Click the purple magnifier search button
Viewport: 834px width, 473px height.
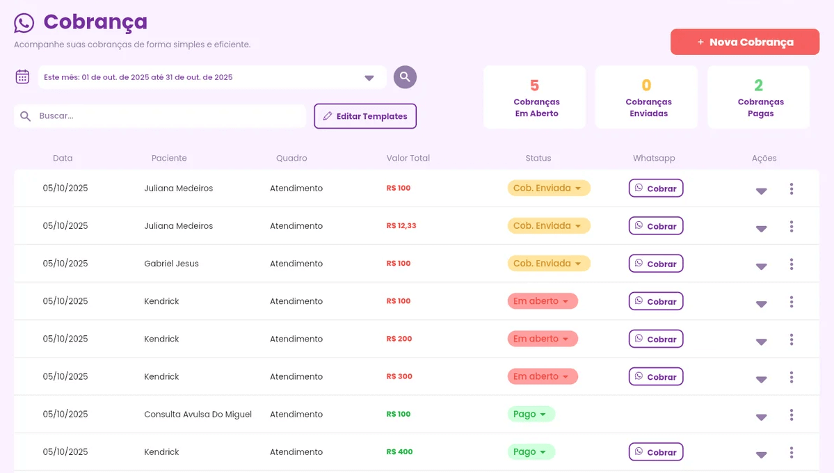click(x=405, y=77)
